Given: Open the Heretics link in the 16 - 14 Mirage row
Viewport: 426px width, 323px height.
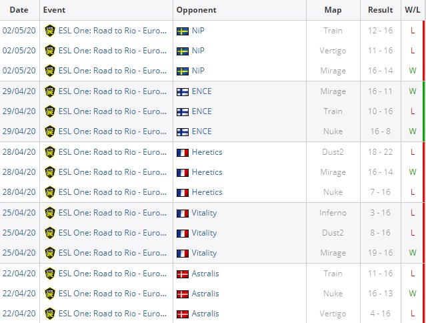Looking at the screenshot, I should point(207,172).
